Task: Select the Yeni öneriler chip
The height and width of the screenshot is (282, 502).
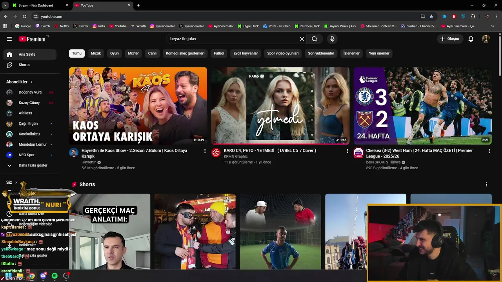Action: click(x=379, y=53)
